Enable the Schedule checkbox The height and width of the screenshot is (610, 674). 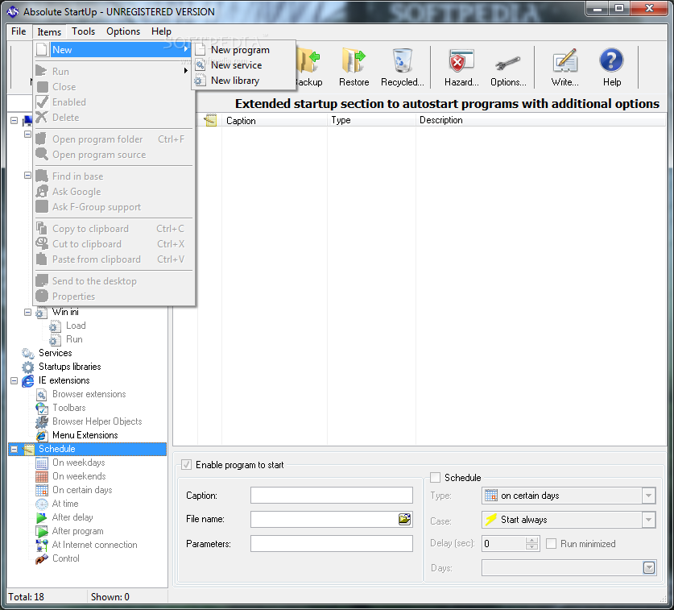tap(435, 478)
